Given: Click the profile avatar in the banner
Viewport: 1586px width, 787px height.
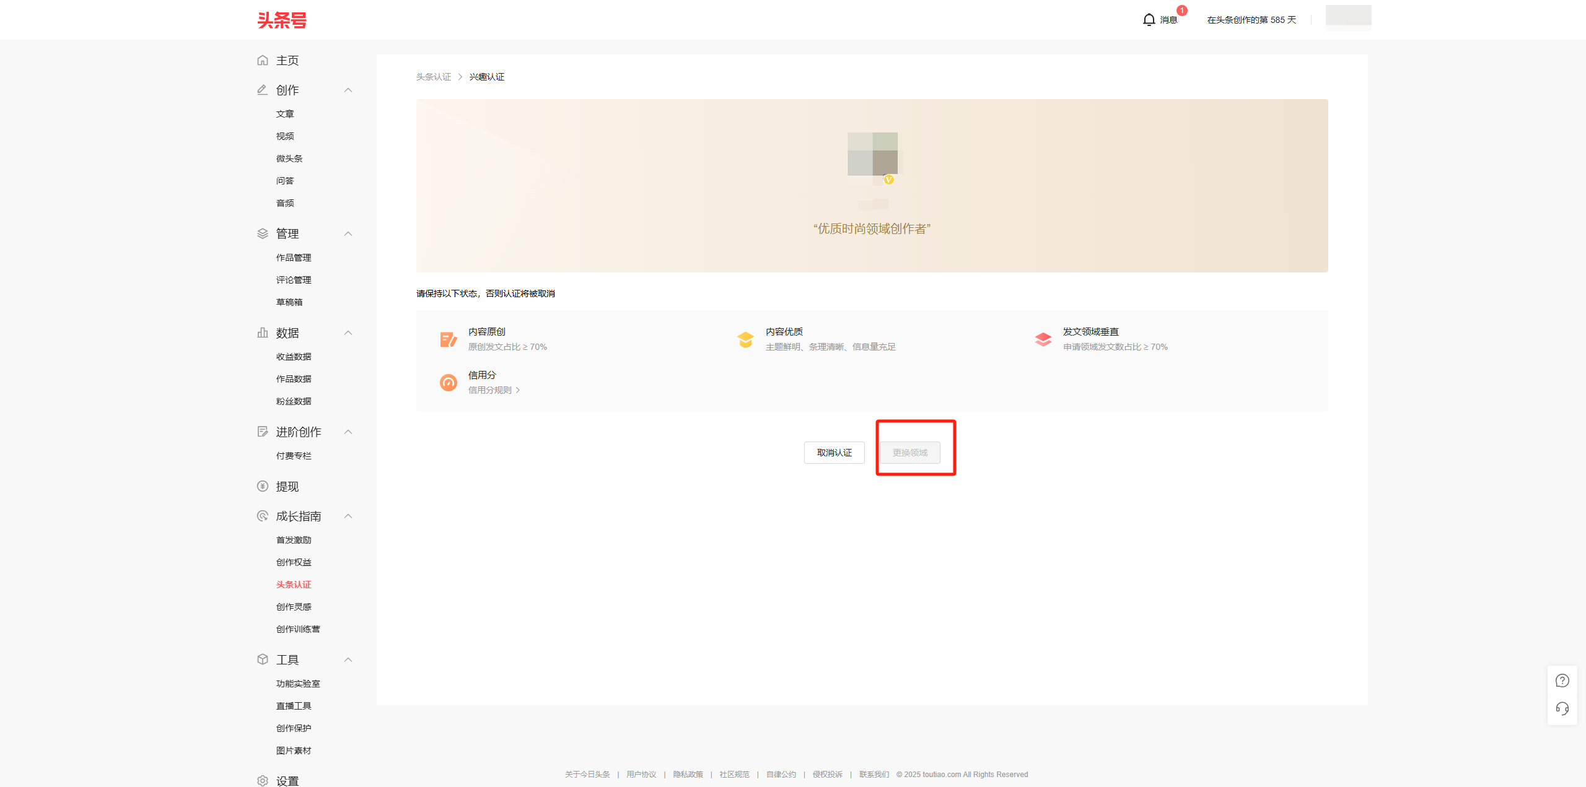Looking at the screenshot, I should 872,157.
